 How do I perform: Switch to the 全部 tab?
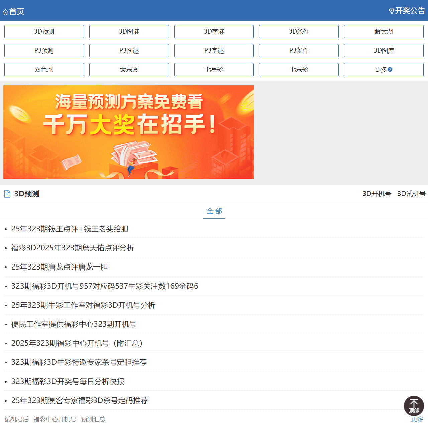pos(214,211)
